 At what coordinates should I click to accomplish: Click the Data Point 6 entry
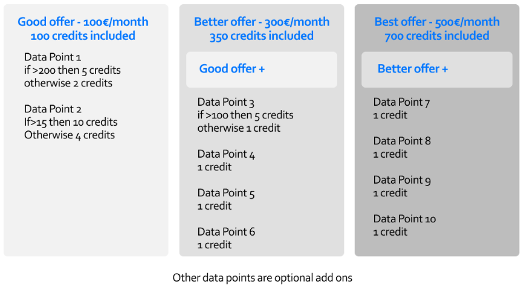(x=226, y=232)
